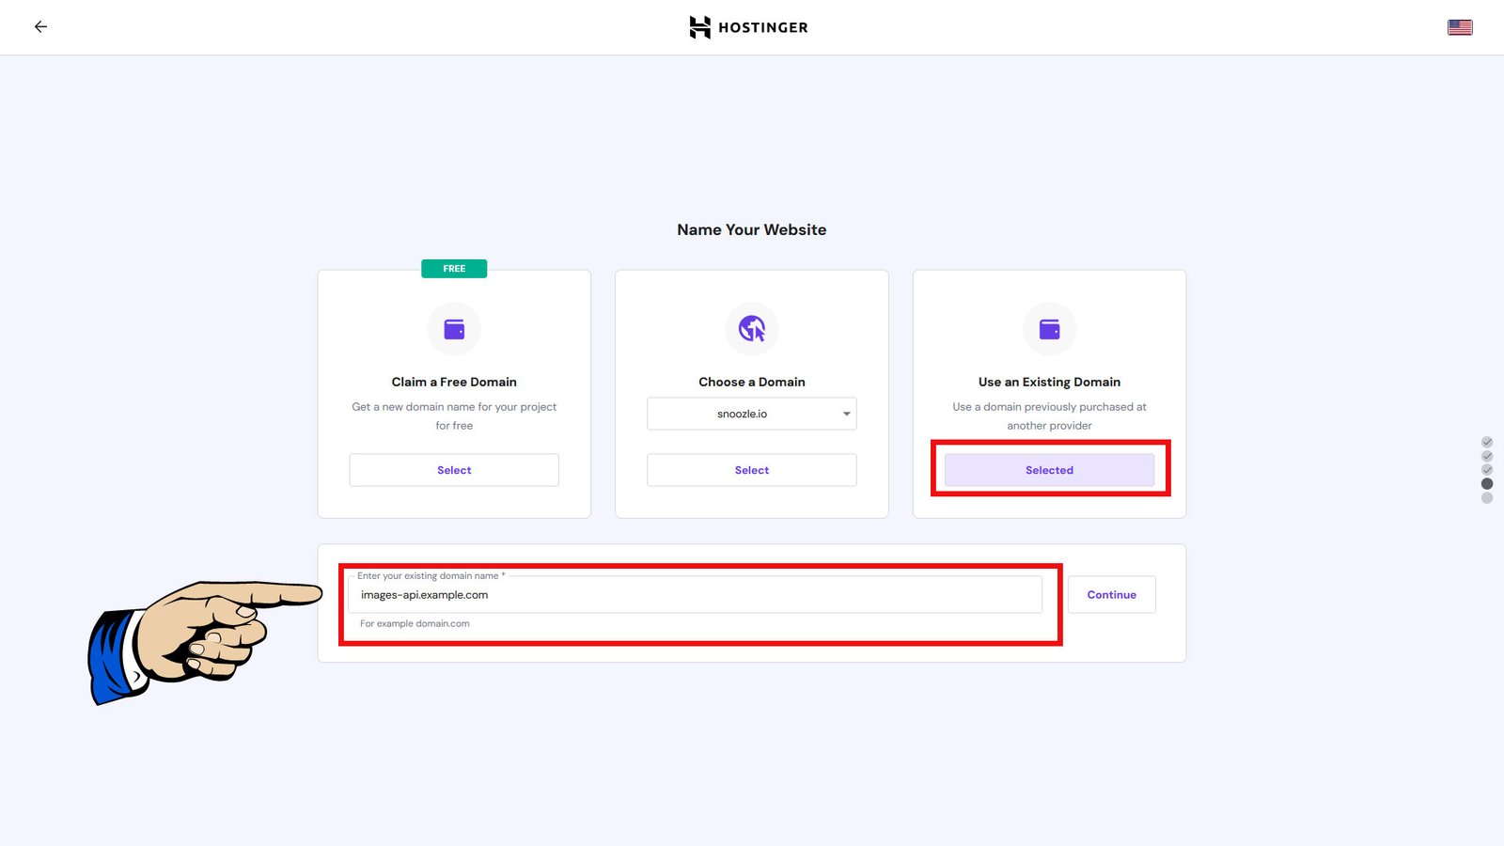Click the last upcoming step dot
1504x846 pixels.
pos(1487,498)
